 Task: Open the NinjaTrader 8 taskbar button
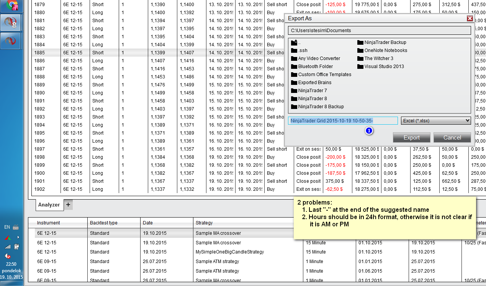[11, 23]
